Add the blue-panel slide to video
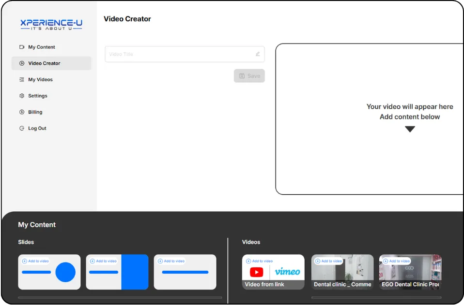 pyautogui.click(x=103, y=261)
